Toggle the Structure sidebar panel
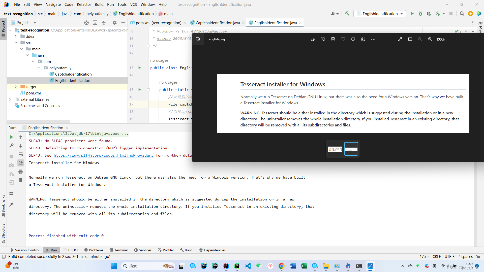This screenshot has width=484, height=272. (x=3, y=233)
